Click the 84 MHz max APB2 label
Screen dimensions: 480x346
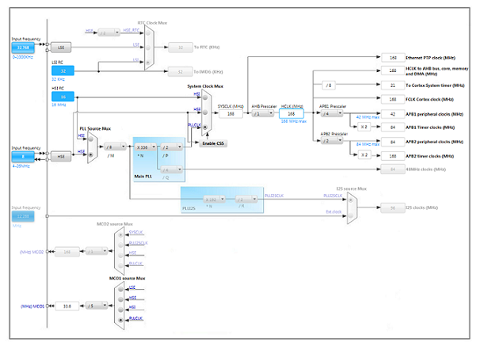coord(368,144)
